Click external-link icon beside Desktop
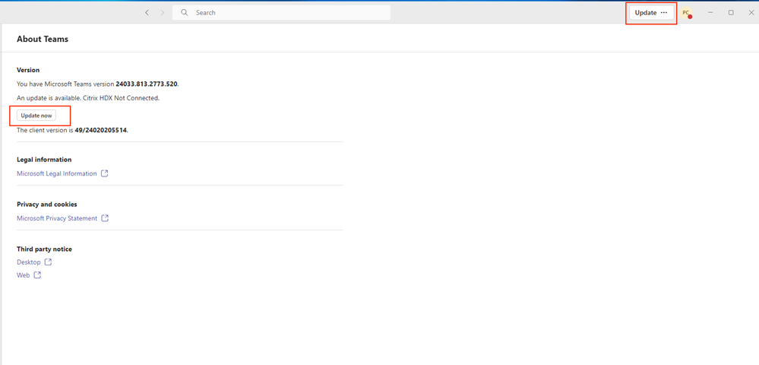This screenshot has height=365, width=759. click(48, 262)
